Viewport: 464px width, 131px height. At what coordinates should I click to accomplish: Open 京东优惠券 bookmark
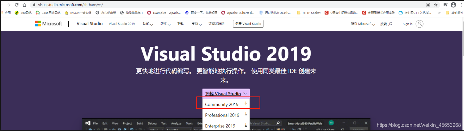tap(106, 13)
